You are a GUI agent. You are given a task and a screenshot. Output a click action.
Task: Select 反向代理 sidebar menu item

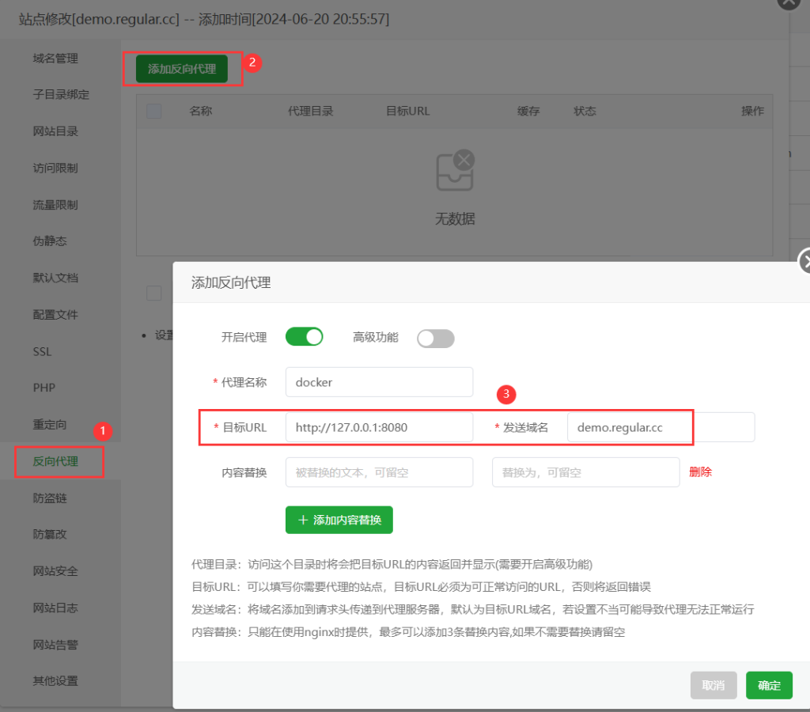point(55,461)
